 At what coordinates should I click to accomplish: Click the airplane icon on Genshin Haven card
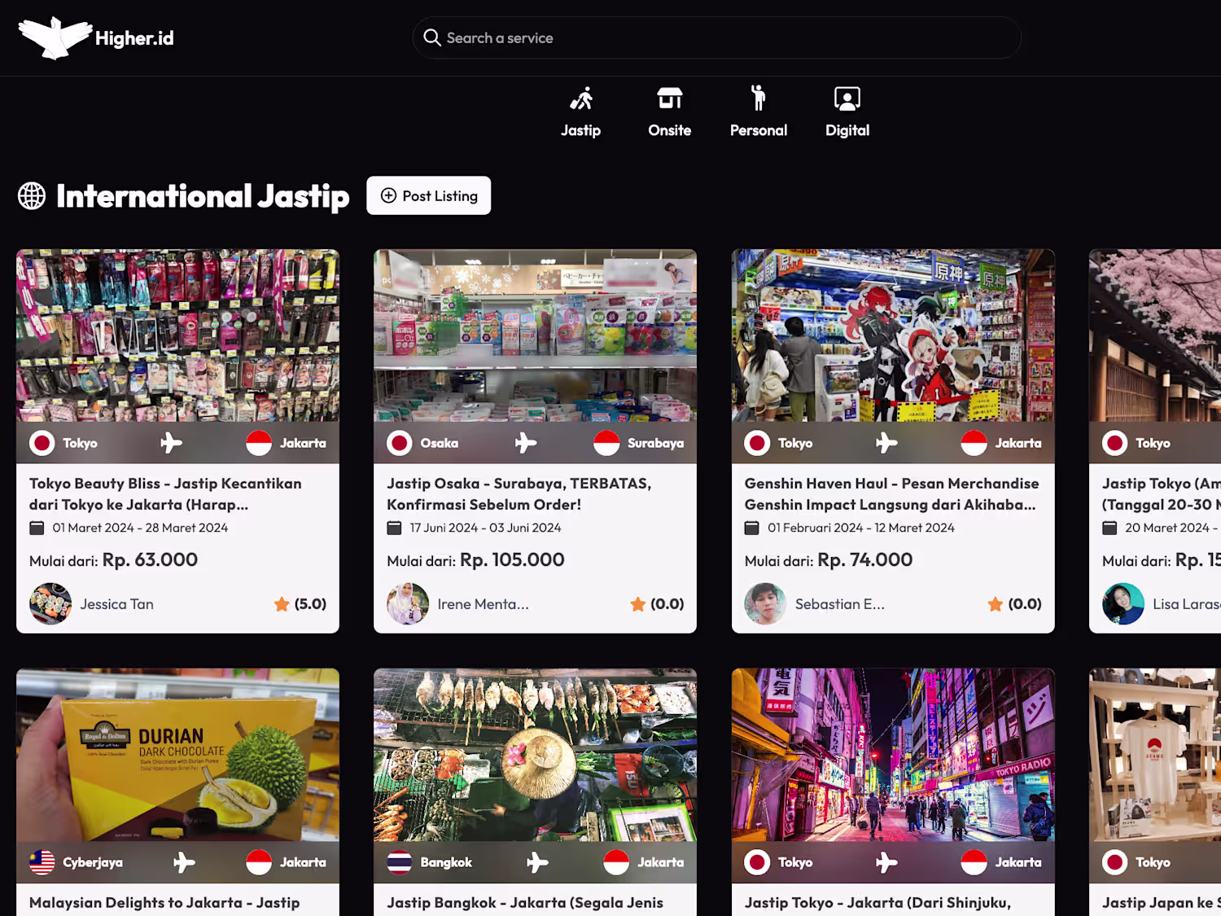coord(886,443)
